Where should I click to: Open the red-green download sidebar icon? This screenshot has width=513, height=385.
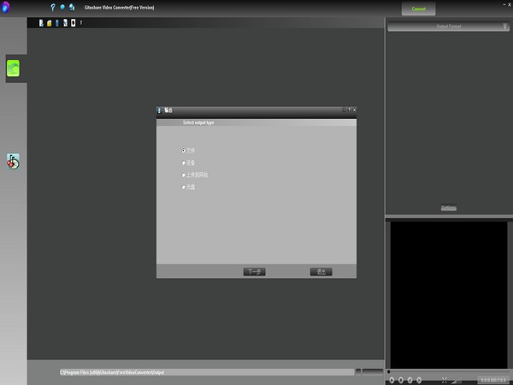pos(13,161)
